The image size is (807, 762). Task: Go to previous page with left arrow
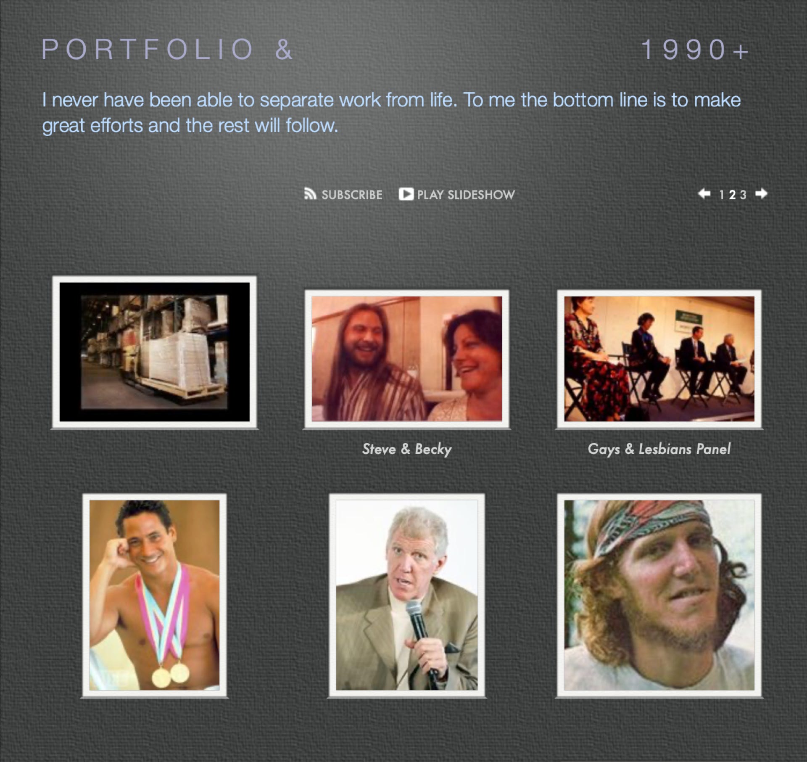pyautogui.click(x=704, y=194)
